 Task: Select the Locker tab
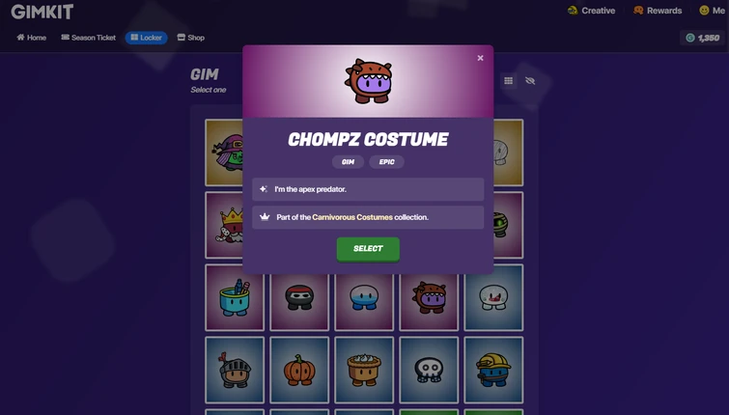pyautogui.click(x=147, y=38)
